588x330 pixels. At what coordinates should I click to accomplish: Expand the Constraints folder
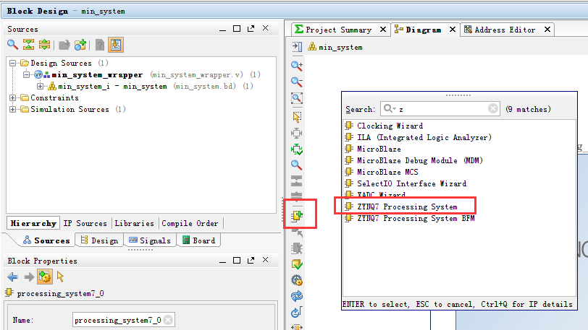[x=13, y=98]
